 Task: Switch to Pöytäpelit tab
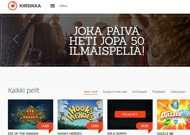[159, 92]
